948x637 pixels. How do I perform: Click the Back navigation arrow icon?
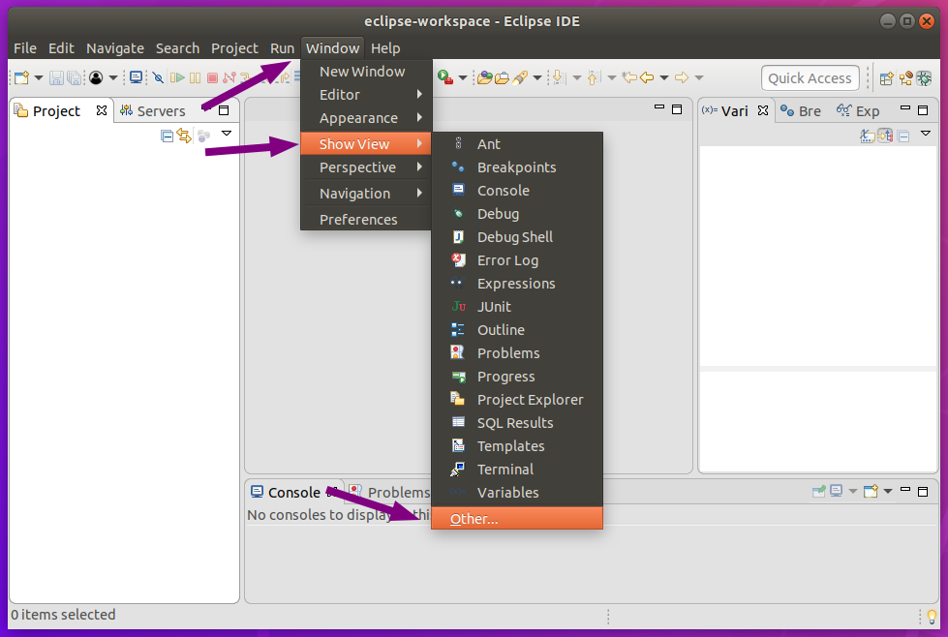pyautogui.click(x=647, y=77)
